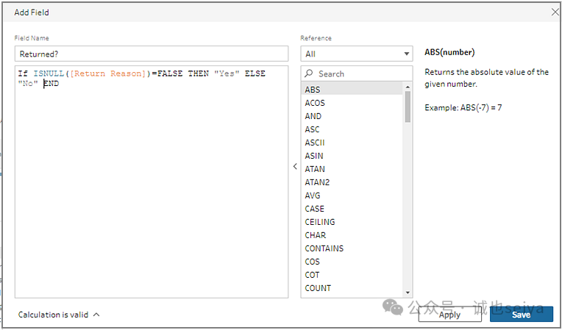
Task: Select the ABS function in the list
Action: click(352, 90)
